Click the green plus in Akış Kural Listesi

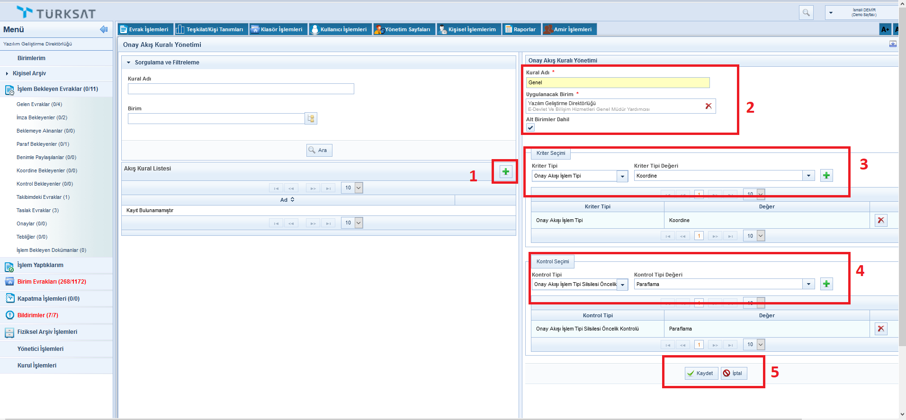pos(505,172)
